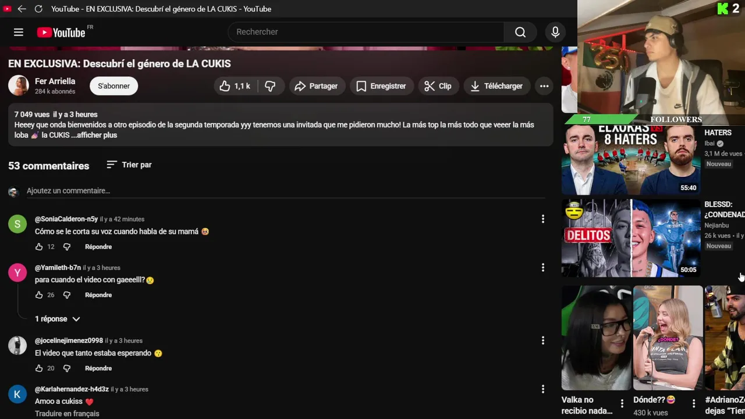The height and width of the screenshot is (419, 745).
Task: Open @Yamileth-b7n profile link
Action: (58, 268)
